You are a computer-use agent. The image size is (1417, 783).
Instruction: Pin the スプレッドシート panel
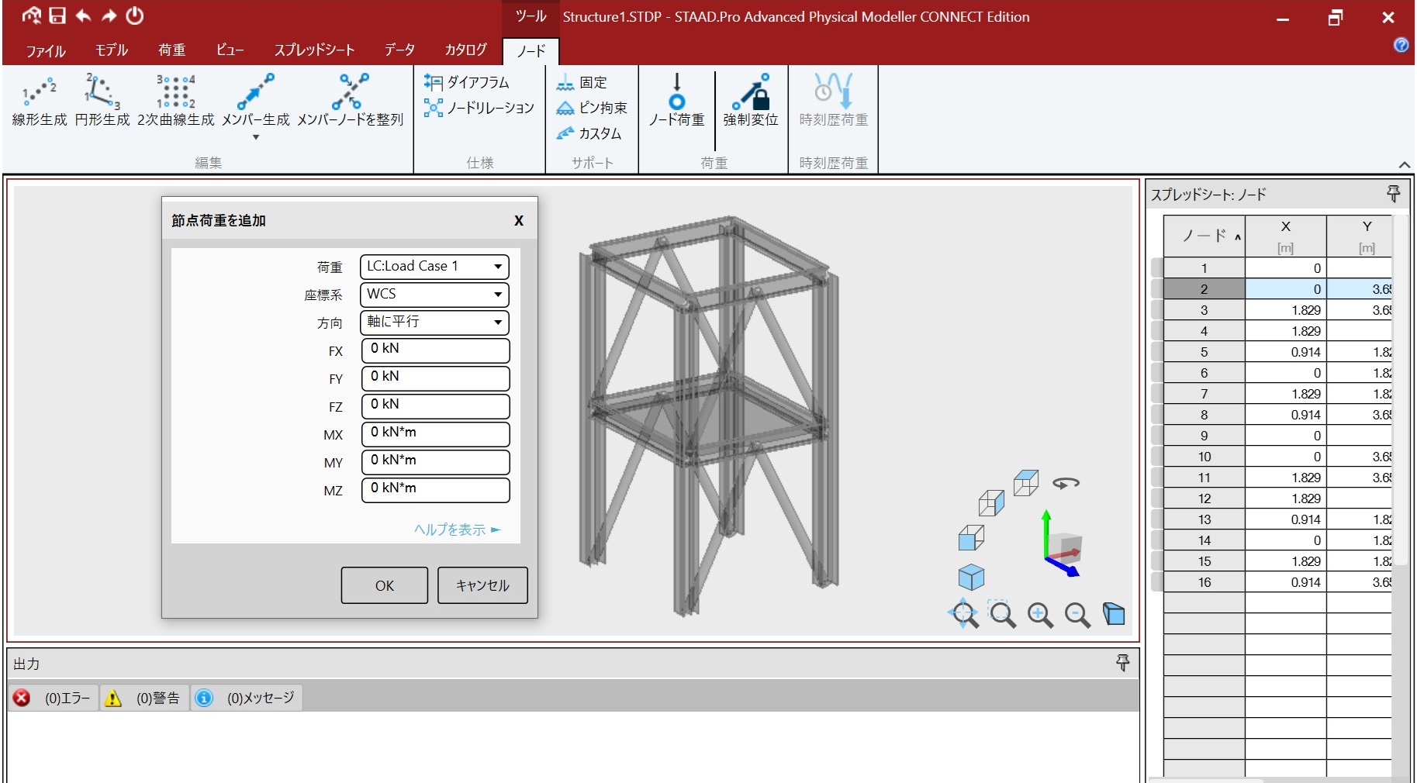(1393, 194)
